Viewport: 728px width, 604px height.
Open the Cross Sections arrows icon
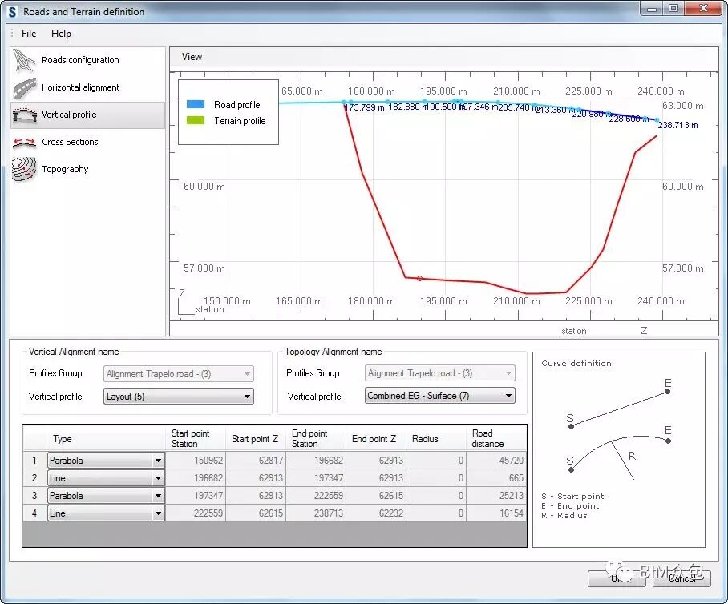25,143
